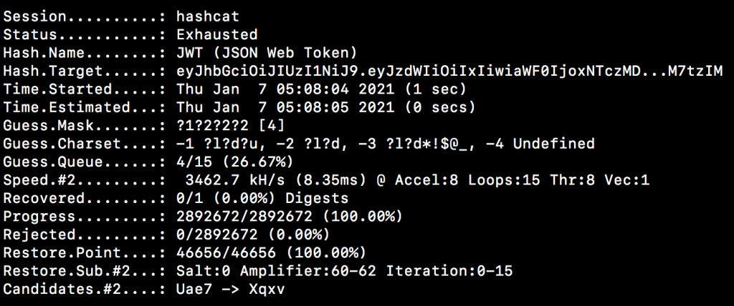The image size is (734, 306).
Task: Click the Time.Estimated timestamp value
Action: (326, 107)
